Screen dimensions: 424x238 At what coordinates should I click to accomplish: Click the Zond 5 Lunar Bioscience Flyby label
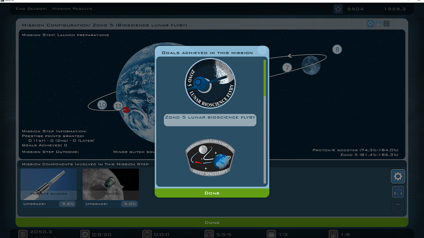click(210, 120)
